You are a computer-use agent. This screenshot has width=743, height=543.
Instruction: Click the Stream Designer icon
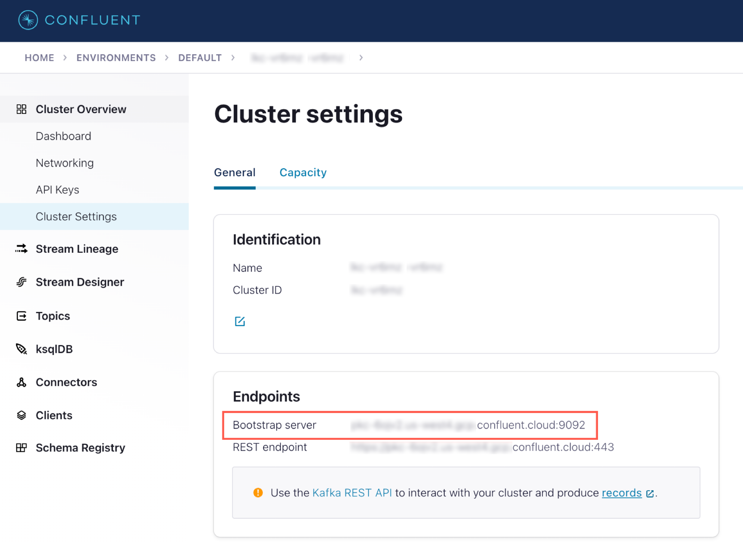tap(21, 282)
